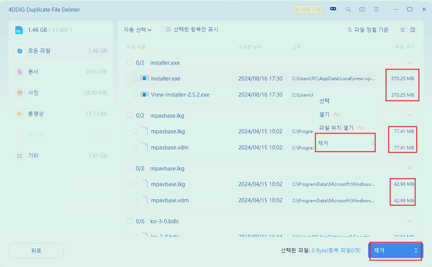432x267 pixels.
Task: Collapse the installer.exe group
Action: 410,63
